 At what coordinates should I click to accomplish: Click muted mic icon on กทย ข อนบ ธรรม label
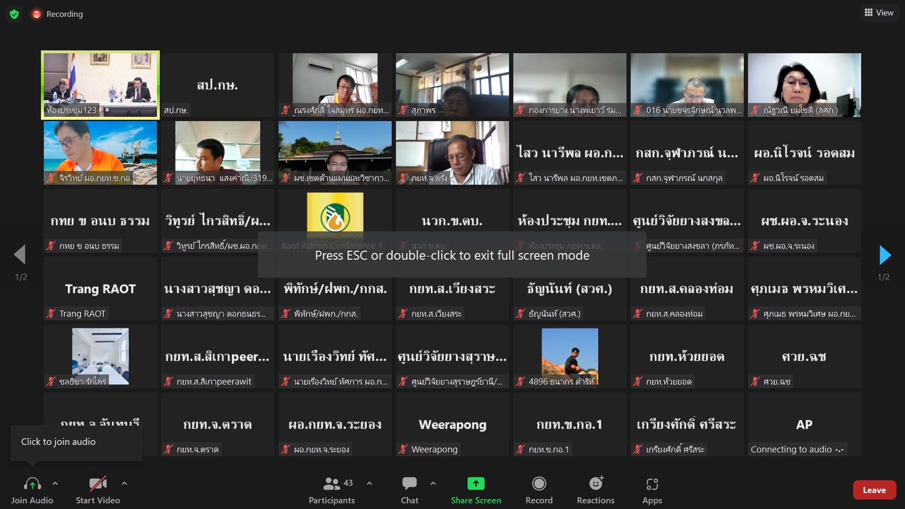point(51,245)
